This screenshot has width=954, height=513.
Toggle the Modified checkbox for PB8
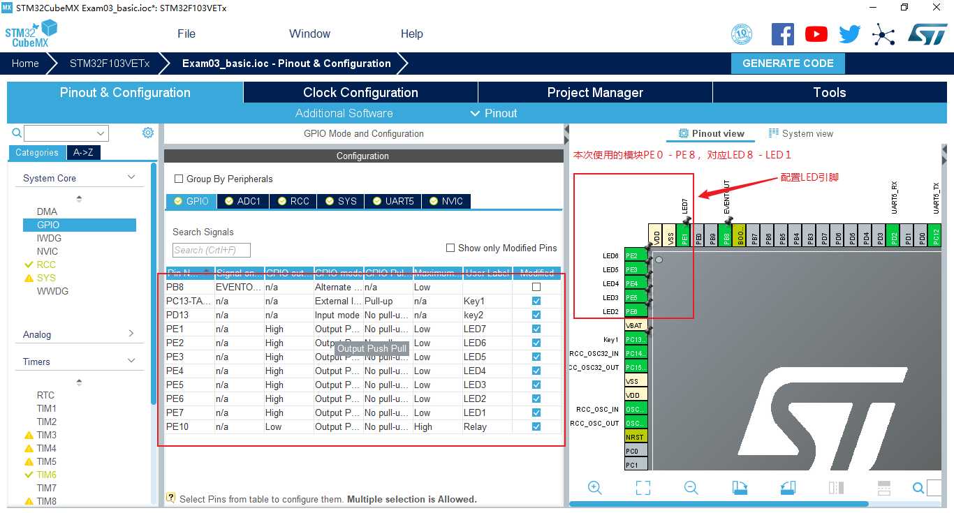536,287
